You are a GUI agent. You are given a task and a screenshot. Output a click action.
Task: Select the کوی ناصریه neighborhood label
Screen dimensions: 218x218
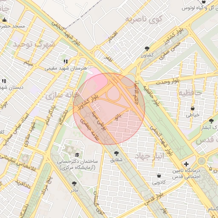pos(144,20)
